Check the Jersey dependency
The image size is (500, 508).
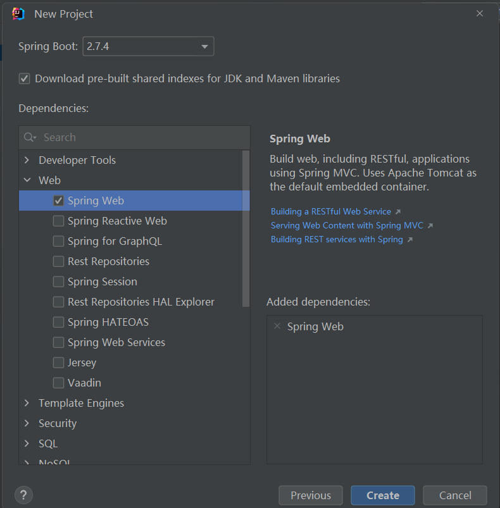click(x=58, y=362)
